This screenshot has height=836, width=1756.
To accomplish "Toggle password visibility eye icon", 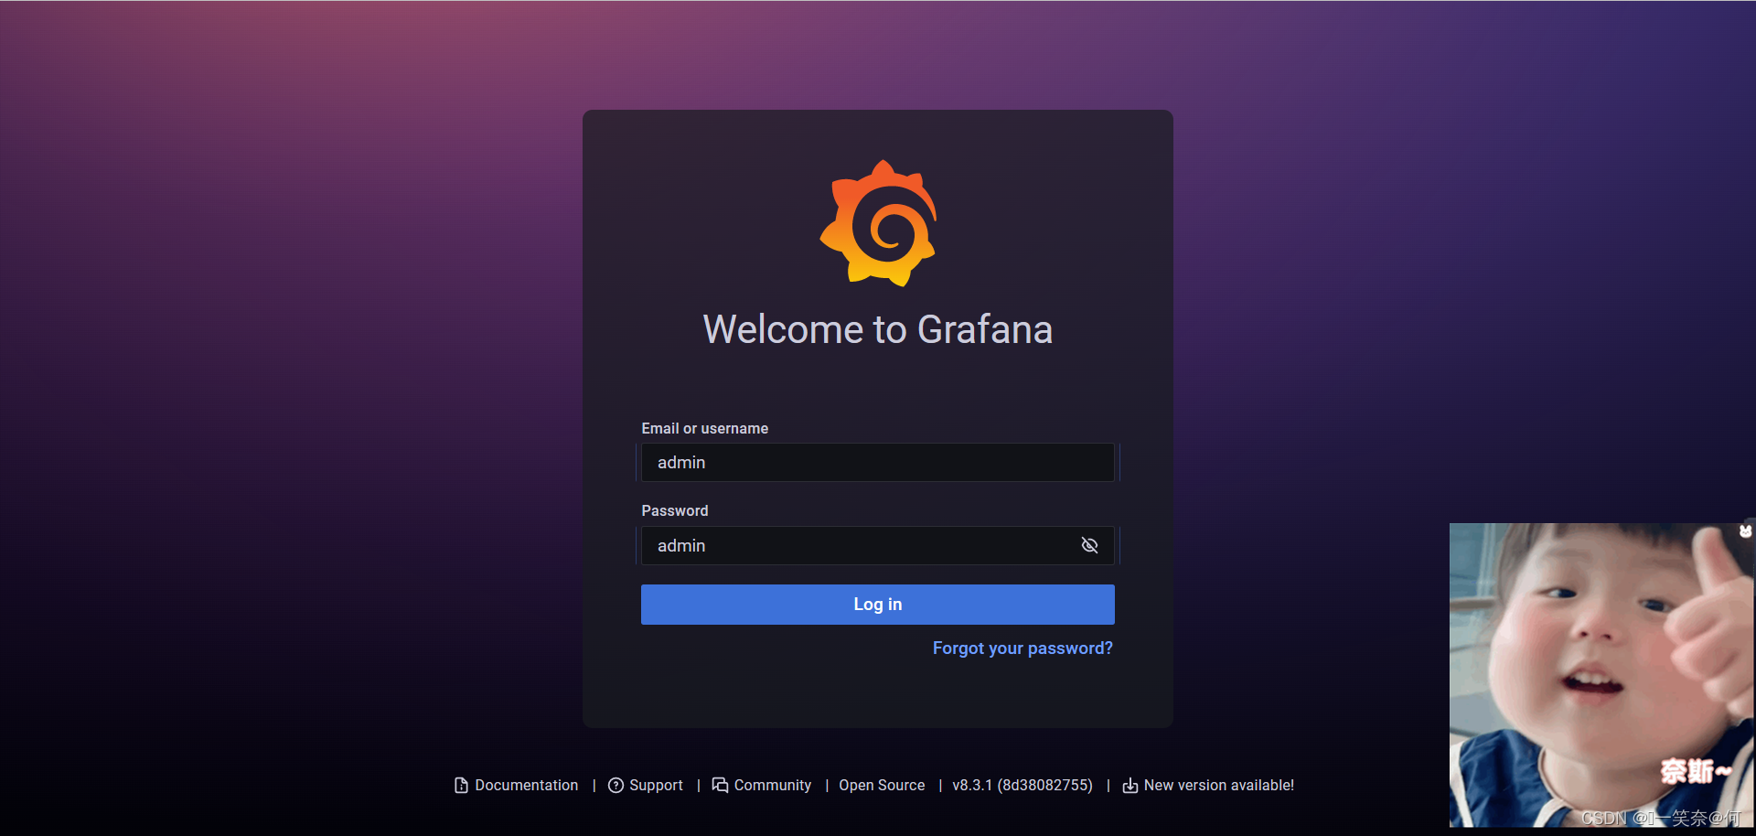I will point(1089,545).
